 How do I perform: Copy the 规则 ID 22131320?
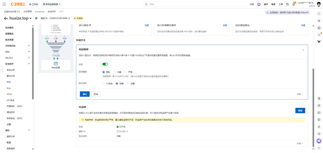127,131
